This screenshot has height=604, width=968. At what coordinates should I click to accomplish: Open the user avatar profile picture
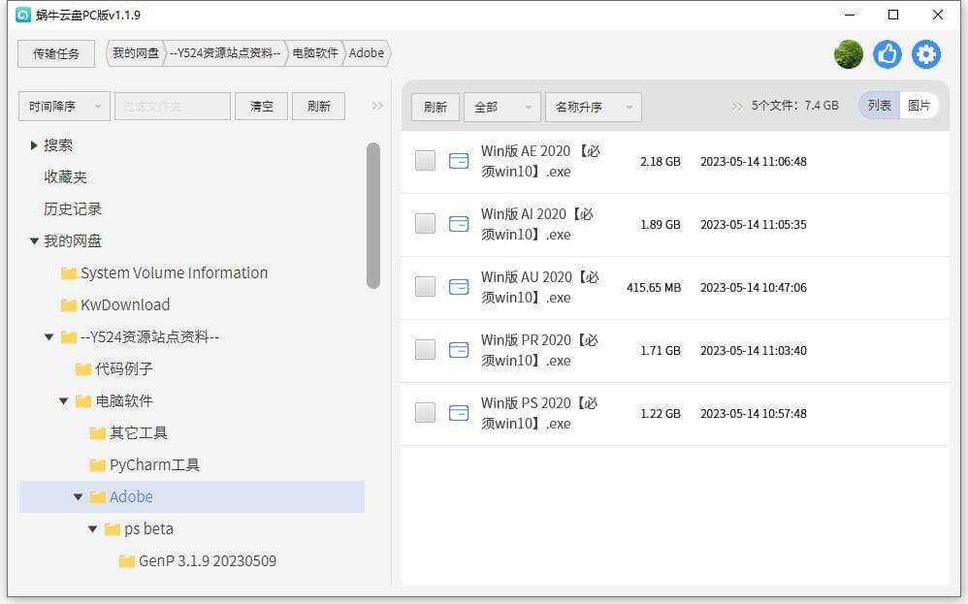849,54
